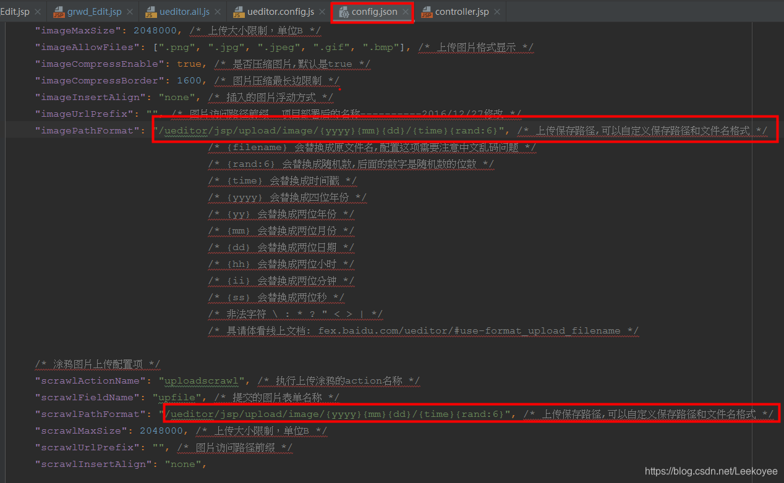Viewport: 784px width, 483px height.
Task: Click the 2048000 value of imageMaxSize
Action: (155, 30)
